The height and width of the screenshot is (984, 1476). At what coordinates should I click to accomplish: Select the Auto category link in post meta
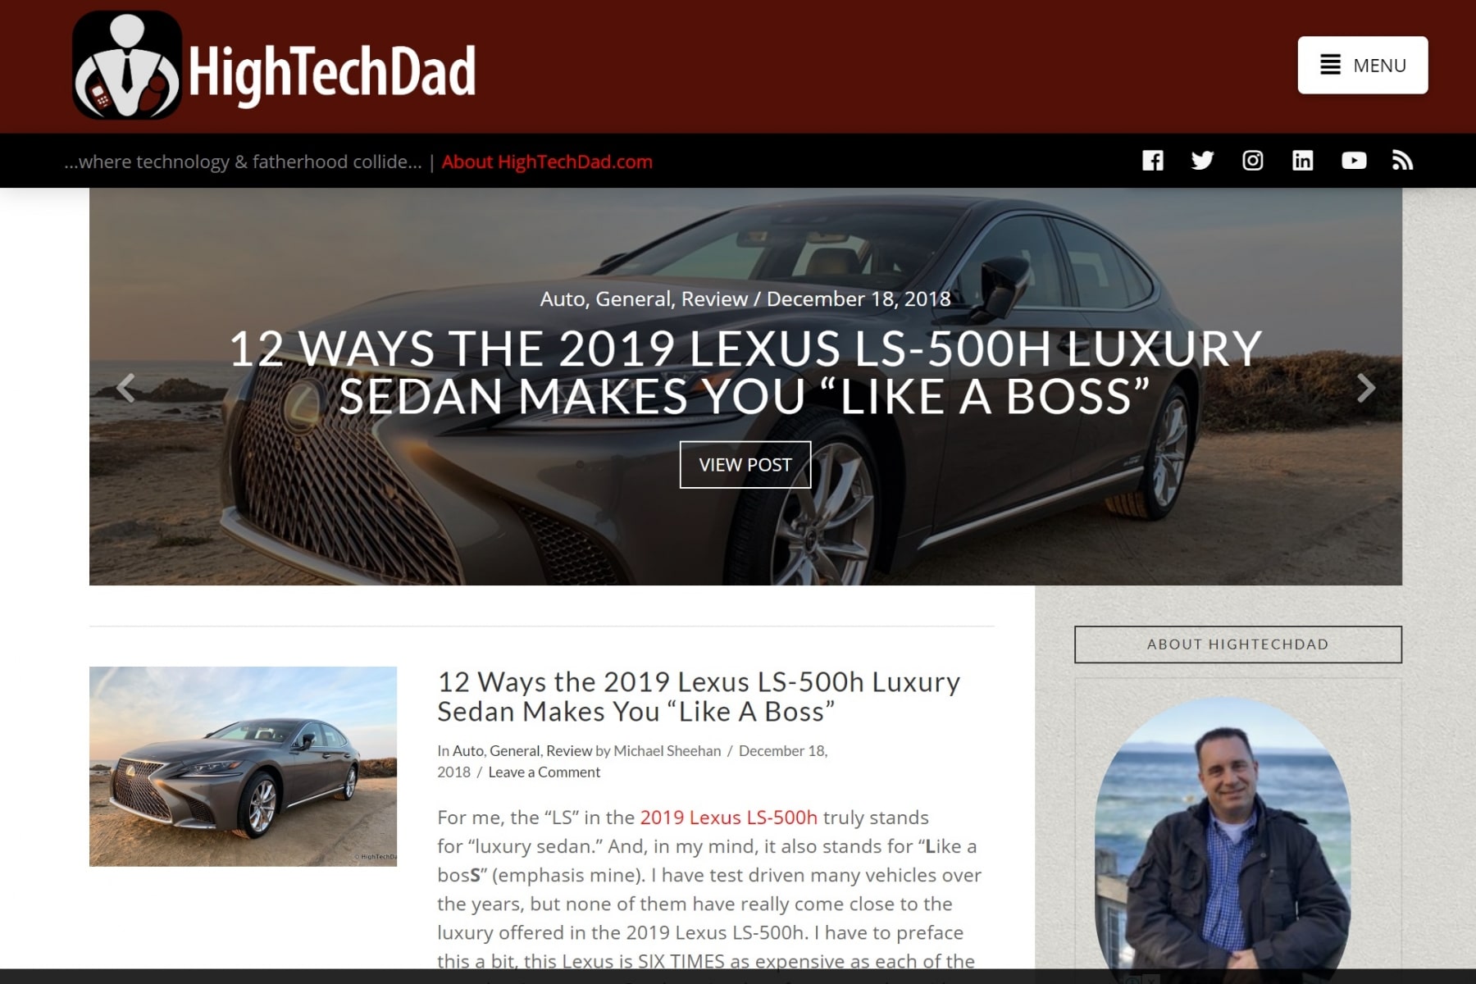pyautogui.click(x=467, y=750)
